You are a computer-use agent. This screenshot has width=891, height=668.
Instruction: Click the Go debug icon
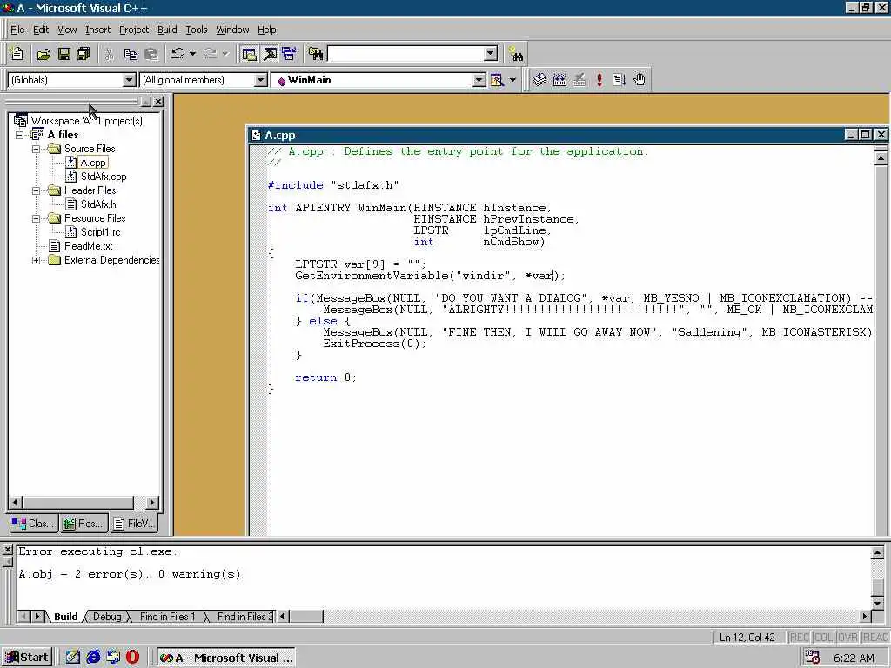pyautogui.click(x=620, y=80)
